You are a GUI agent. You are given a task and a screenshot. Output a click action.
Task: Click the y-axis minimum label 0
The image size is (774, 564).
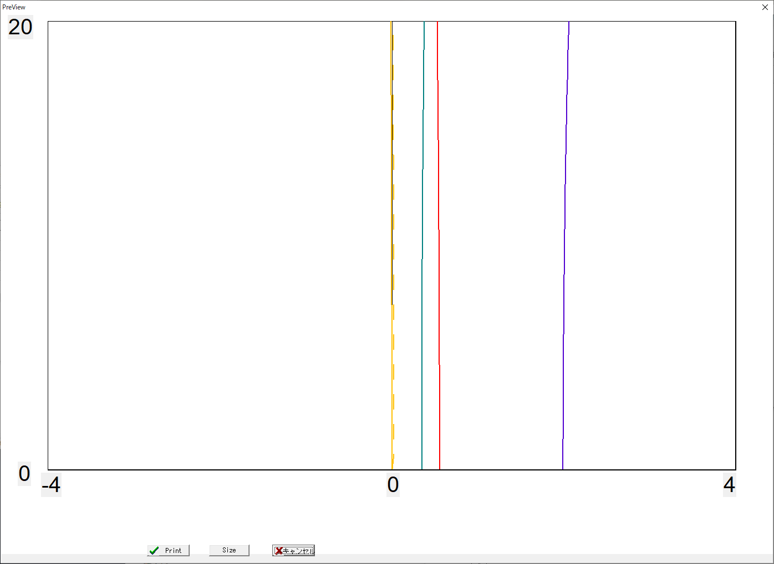(x=24, y=474)
